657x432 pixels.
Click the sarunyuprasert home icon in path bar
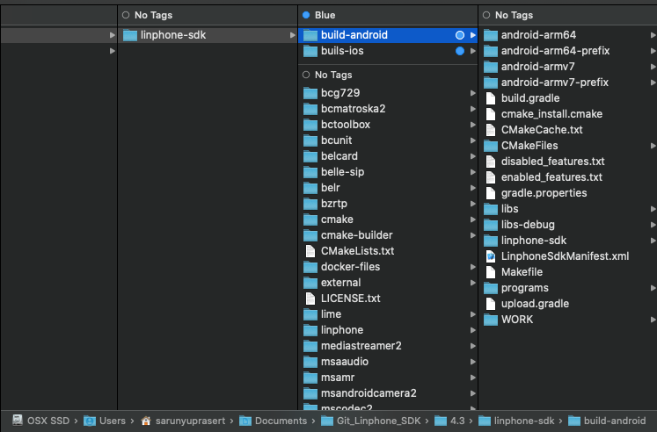145,421
